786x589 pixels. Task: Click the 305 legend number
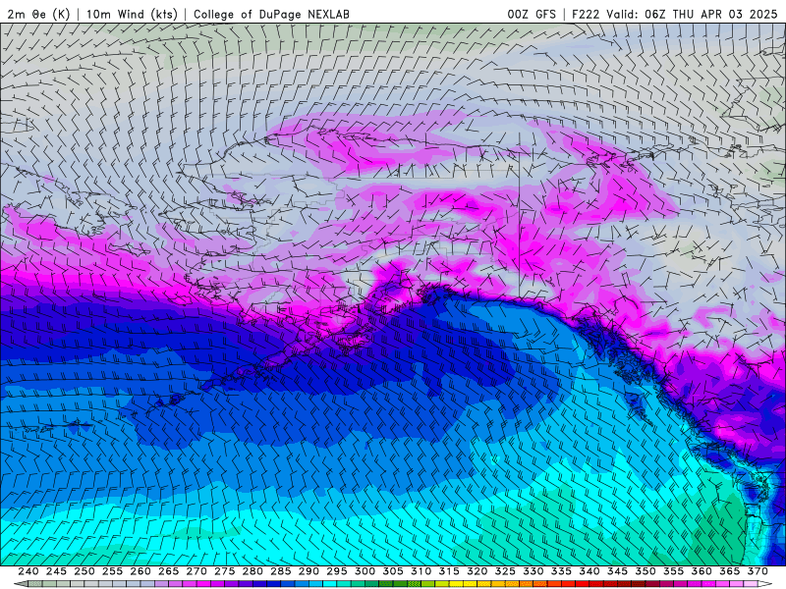coord(393,571)
